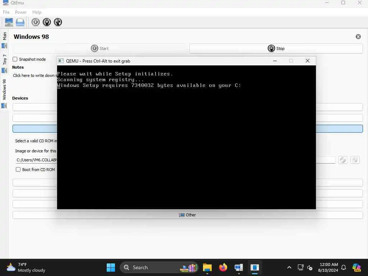Expand the Other devices section
The image size is (368, 276).
pyautogui.click(x=188, y=215)
